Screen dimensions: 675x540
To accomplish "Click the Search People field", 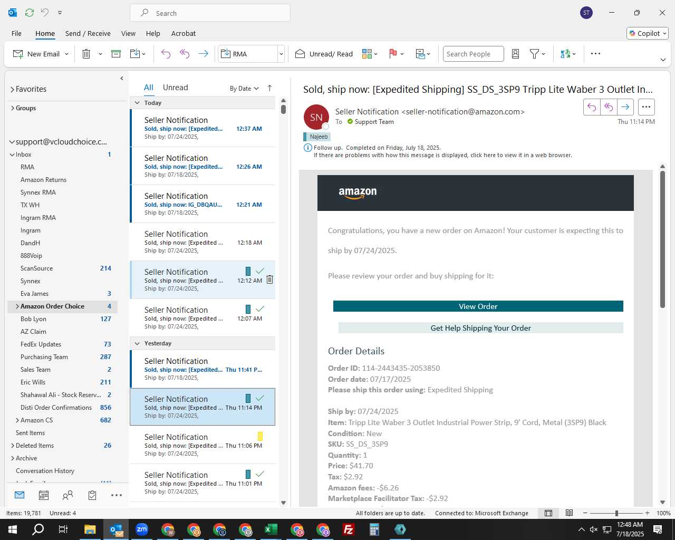I will coord(473,54).
